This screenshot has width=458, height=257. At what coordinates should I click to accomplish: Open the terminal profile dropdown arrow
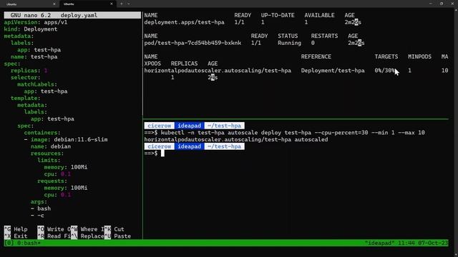pyautogui.click(x=129, y=4)
